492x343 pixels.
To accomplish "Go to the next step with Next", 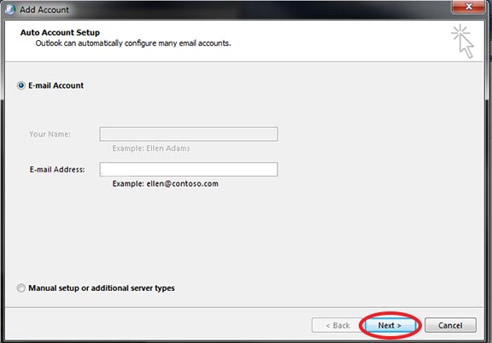I will (x=389, y=325).
